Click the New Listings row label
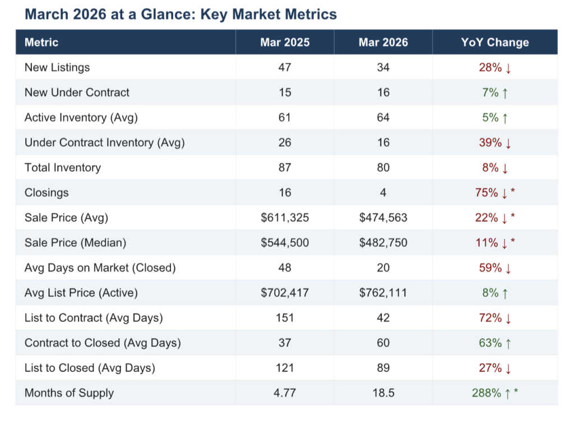Screen dimensions: 574x425 (x=57, y=67)
